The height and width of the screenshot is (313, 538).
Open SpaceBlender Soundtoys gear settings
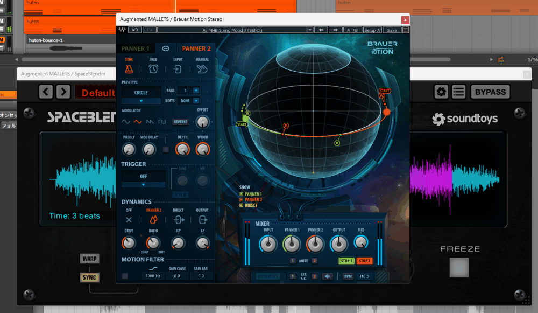pyautogui.click(x=441, y=92)
